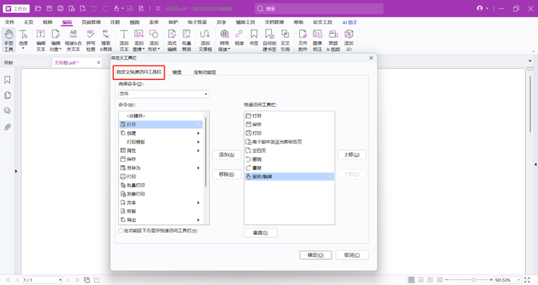538x285 pixels.
Task: Expand the 另存为 command submenu arrow
Action: [198, 168]
